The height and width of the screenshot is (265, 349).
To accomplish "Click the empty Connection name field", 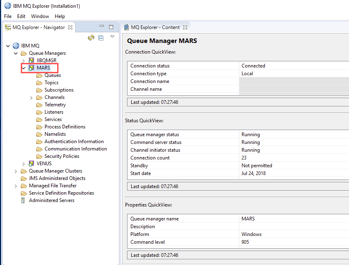I will click(294, 81).
